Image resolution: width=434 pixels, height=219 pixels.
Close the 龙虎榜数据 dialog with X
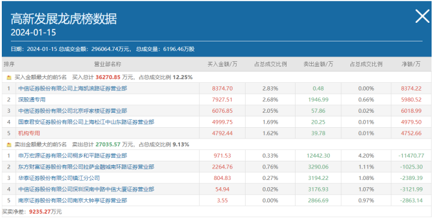point(423,16)
